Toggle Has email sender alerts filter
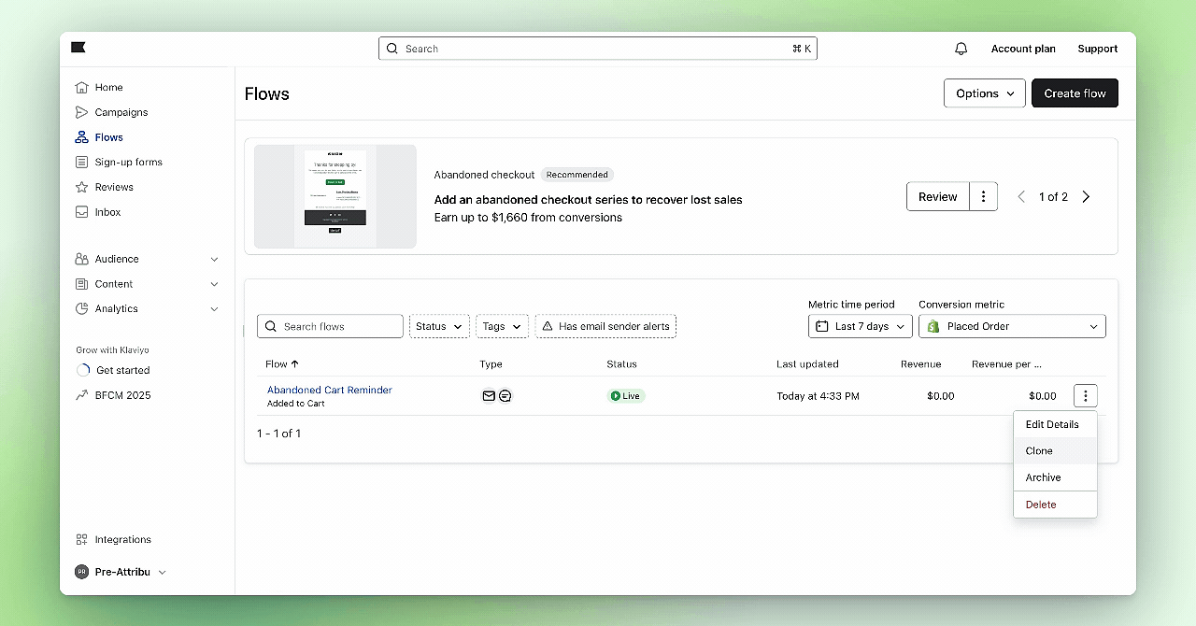Viewport: 1196px width, 626px height. coord(605,326)
